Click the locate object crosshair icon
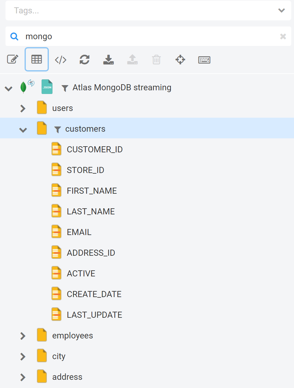Image resolution: width=294 pixels, height=388 pixels. pyautogui.click(x=180, y=60)
